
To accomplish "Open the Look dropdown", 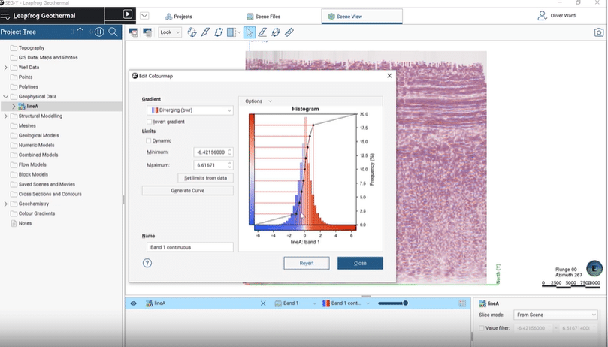I will [x=170, y=32].
